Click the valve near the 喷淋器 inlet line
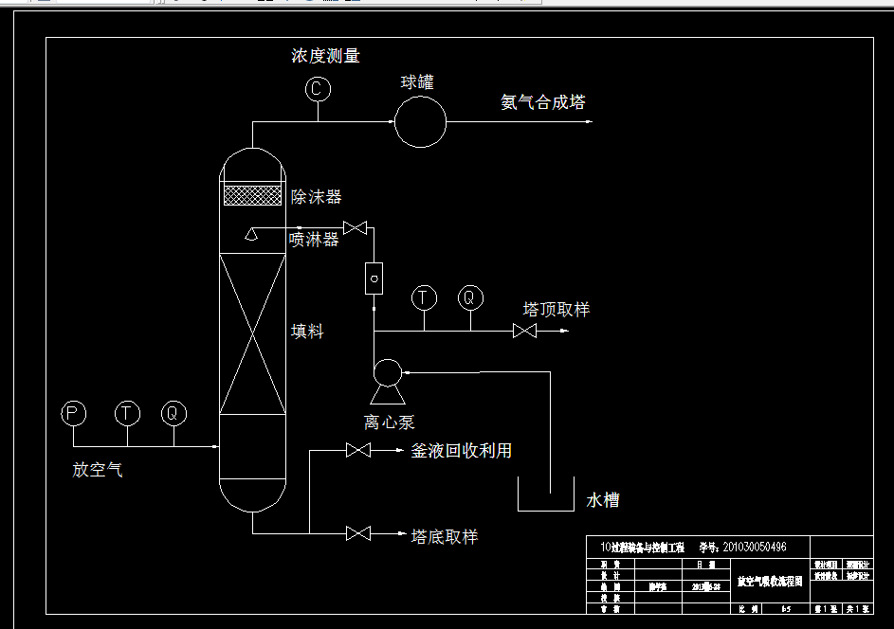The image size is (894, 629). pyautogui.click(x=356, y=227)
